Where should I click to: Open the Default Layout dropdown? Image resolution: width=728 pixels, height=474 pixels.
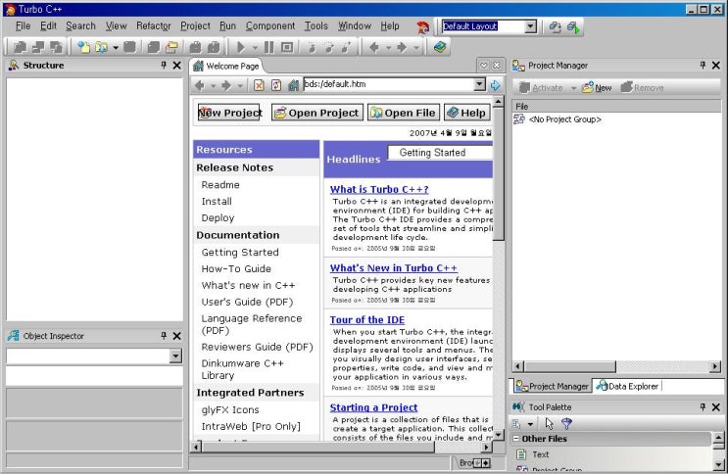[531, 26]
